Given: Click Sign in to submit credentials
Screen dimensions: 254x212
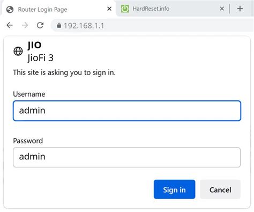Looking at the screenshot, I should coord(174,189).
